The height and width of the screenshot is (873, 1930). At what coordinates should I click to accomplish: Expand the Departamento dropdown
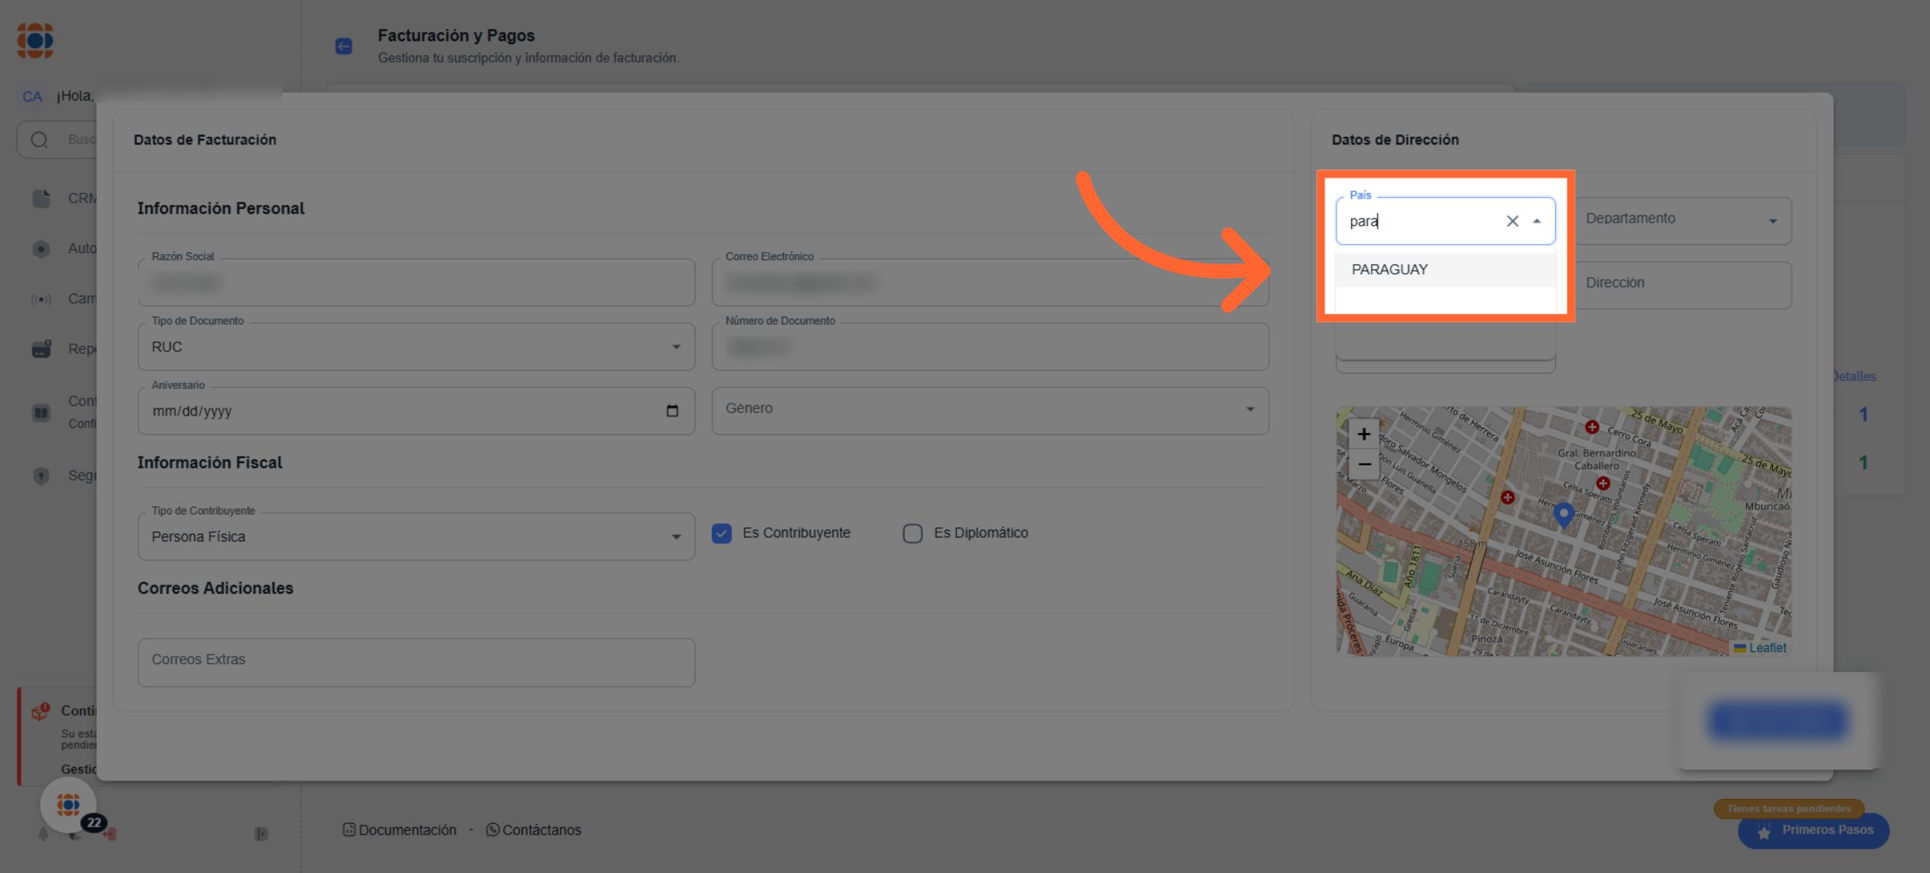(1772, 221)
